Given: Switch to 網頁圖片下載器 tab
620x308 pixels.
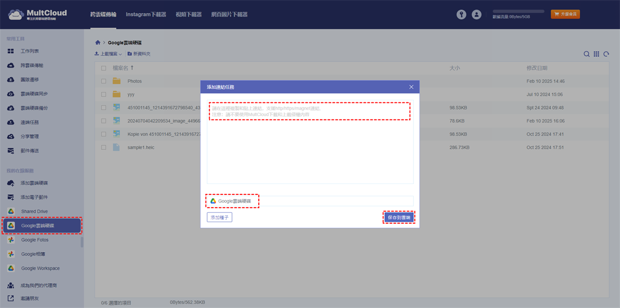Looking at the screenshot, I should click(229, 14).
